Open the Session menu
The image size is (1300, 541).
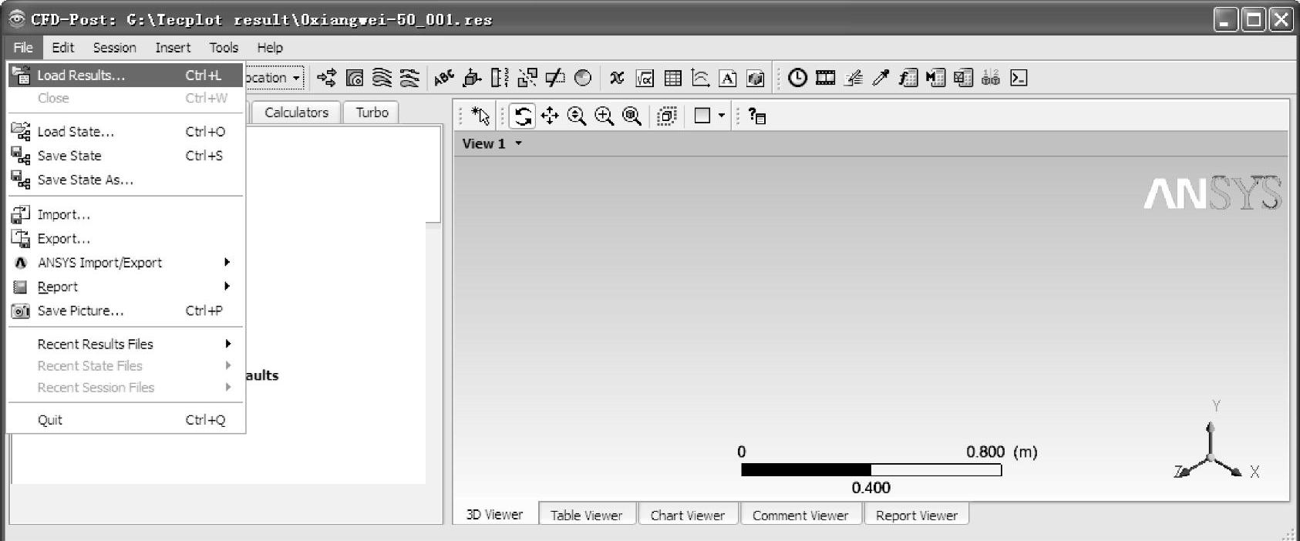coord(115,48)
